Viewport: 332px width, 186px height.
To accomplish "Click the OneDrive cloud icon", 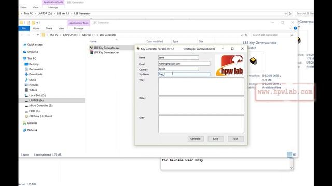I will pos(25,52).
